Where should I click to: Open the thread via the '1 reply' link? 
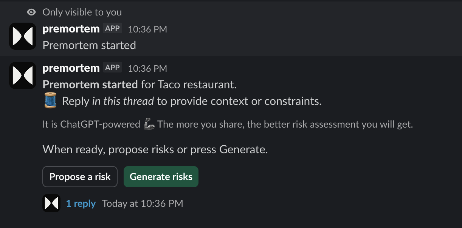[81, 203]
